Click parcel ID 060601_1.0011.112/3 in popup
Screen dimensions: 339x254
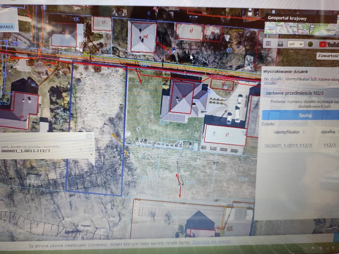point(26,151)
